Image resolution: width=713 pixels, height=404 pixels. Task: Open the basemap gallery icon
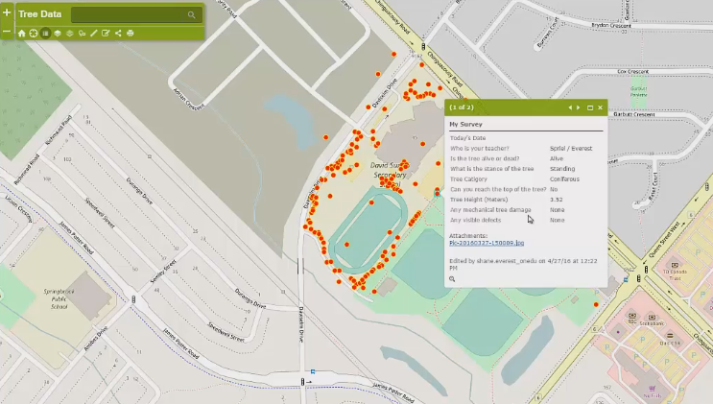[69, 34]
